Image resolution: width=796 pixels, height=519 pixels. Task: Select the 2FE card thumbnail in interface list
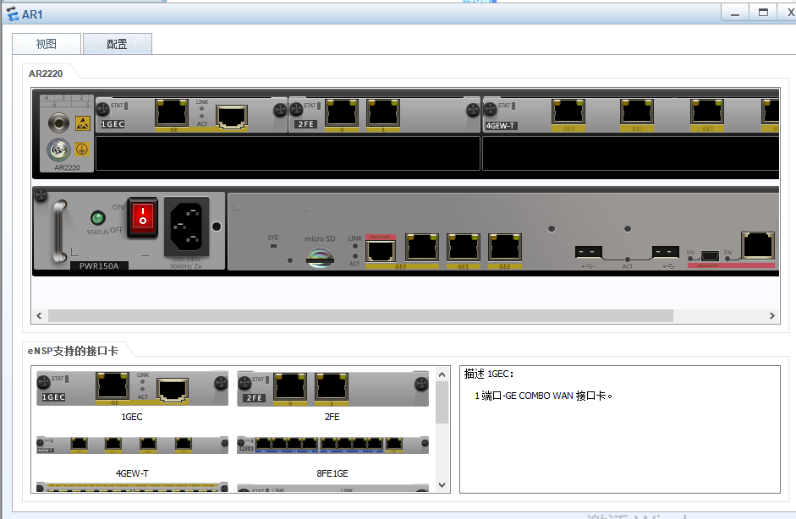(x=332, y=388)
